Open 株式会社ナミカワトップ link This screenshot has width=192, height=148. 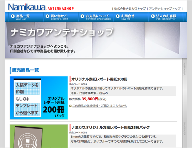click(x=130, y=9)
